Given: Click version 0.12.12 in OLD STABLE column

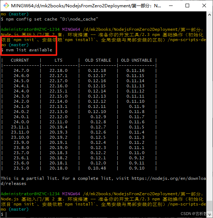Looking at the screenshot, I should [97, 101].
